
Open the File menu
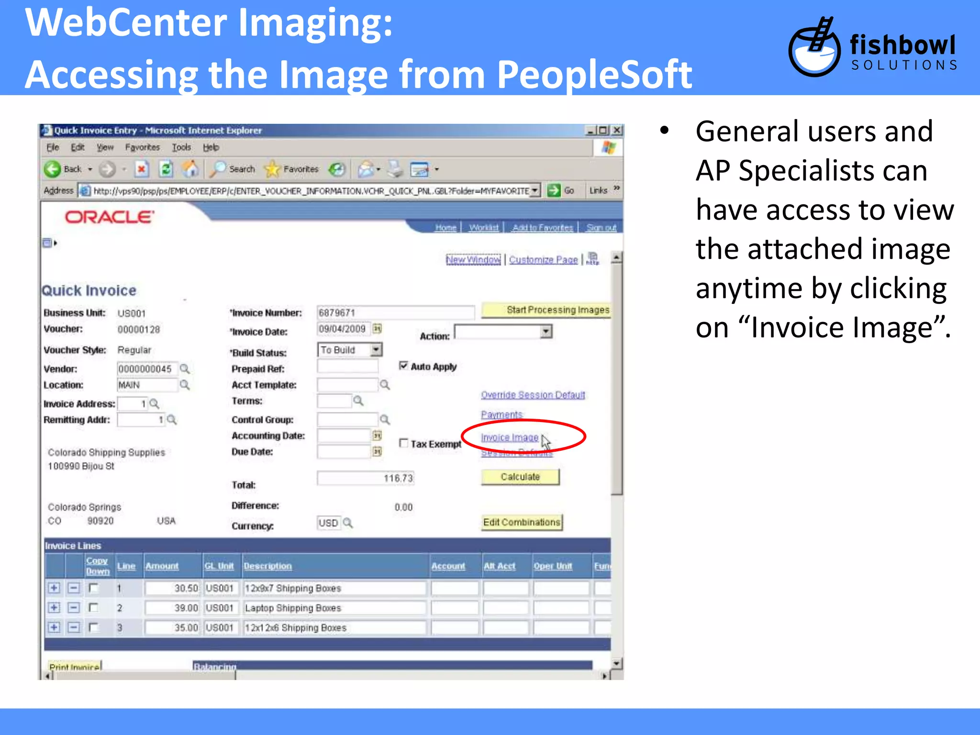coord(53,147)
